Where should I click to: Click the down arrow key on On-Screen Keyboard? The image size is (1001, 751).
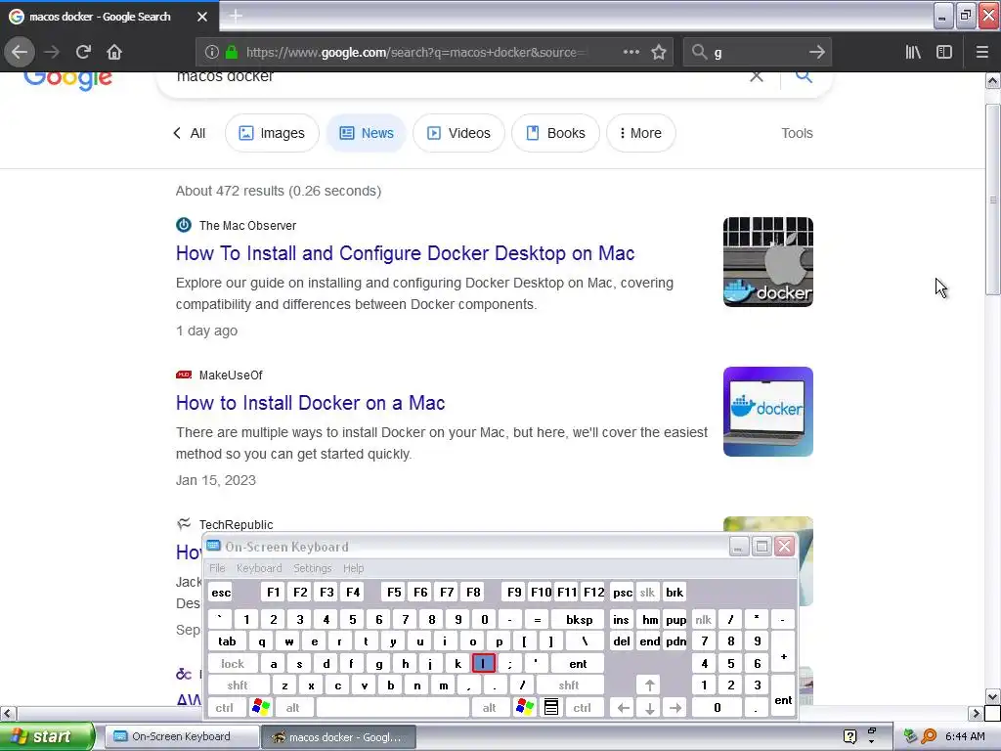pos(650,707)
